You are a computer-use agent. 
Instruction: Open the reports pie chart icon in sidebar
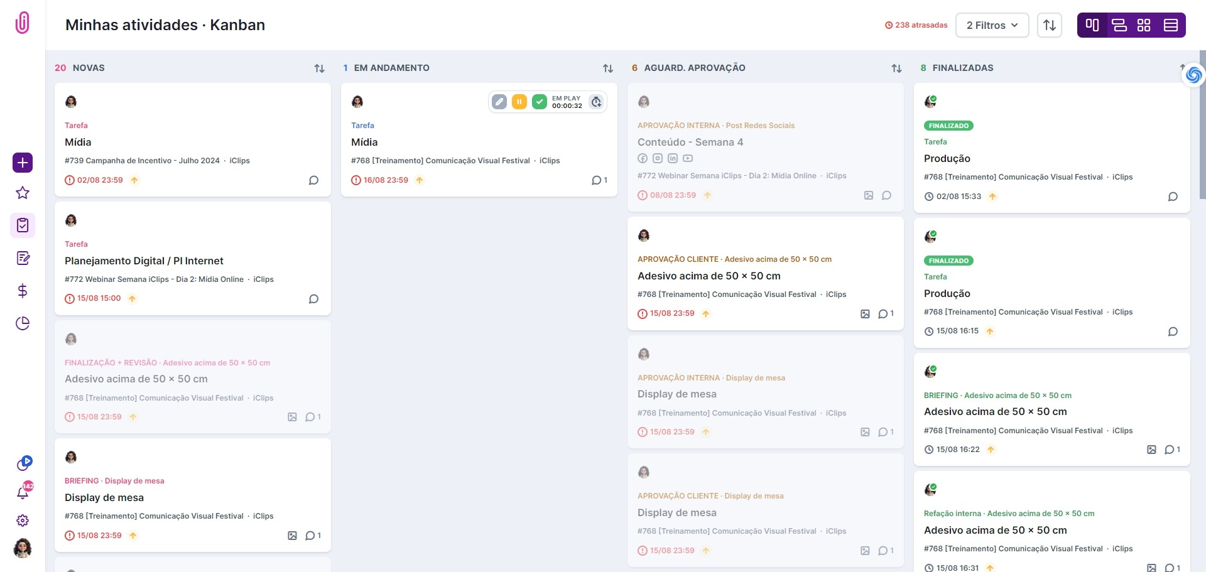point(23,323)
